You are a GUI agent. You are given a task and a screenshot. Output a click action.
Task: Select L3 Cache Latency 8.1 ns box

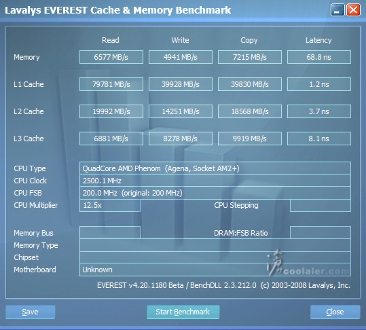pyautogui.click(x=319, y=139)
